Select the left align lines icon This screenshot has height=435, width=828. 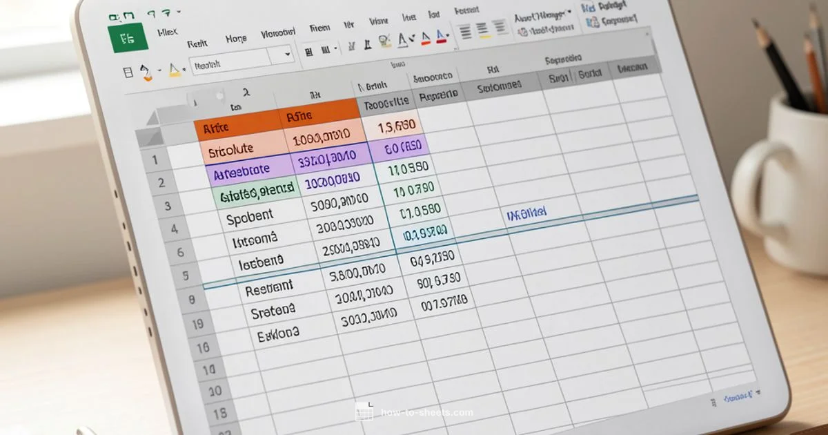(x=464, y=32)
